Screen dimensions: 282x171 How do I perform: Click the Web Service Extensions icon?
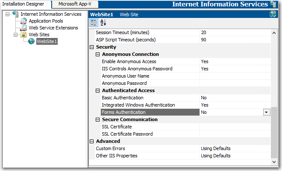[x=24, y=28]
